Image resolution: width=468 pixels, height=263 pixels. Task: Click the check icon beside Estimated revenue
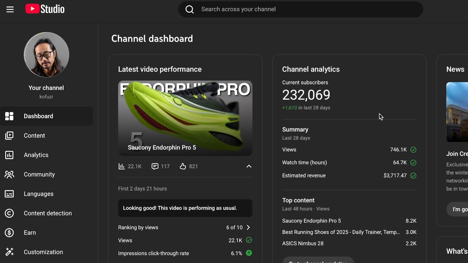[413, 176]
